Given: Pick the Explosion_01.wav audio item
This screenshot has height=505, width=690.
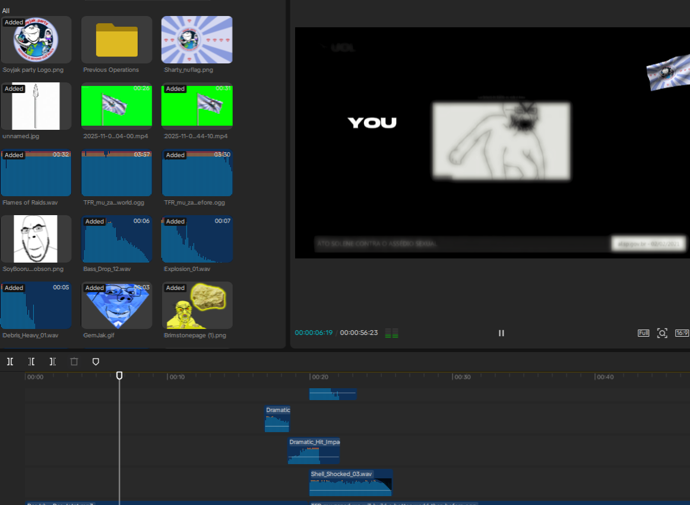Looking at the screenshot, I should (197, 239).
